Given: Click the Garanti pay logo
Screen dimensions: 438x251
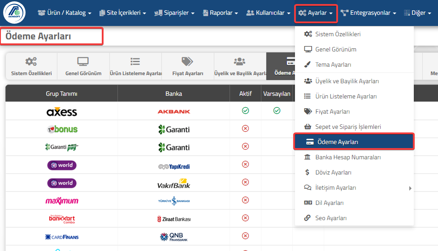Looking at the screenshot, I should pos(62,147).
